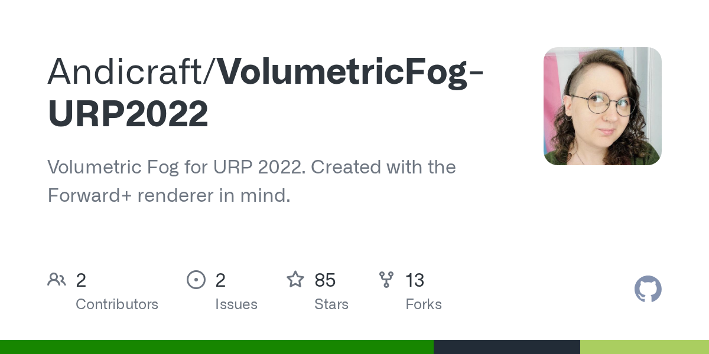
Task: Click the 13 forks count
Action: [415, 280]
